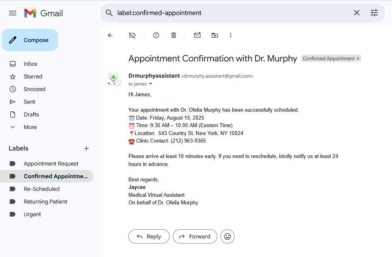Image resolution: width=392 pixels, height=257 pixels.
Task: Expand recipient details arrow next to 'to james'
Action: click(151, 84)
